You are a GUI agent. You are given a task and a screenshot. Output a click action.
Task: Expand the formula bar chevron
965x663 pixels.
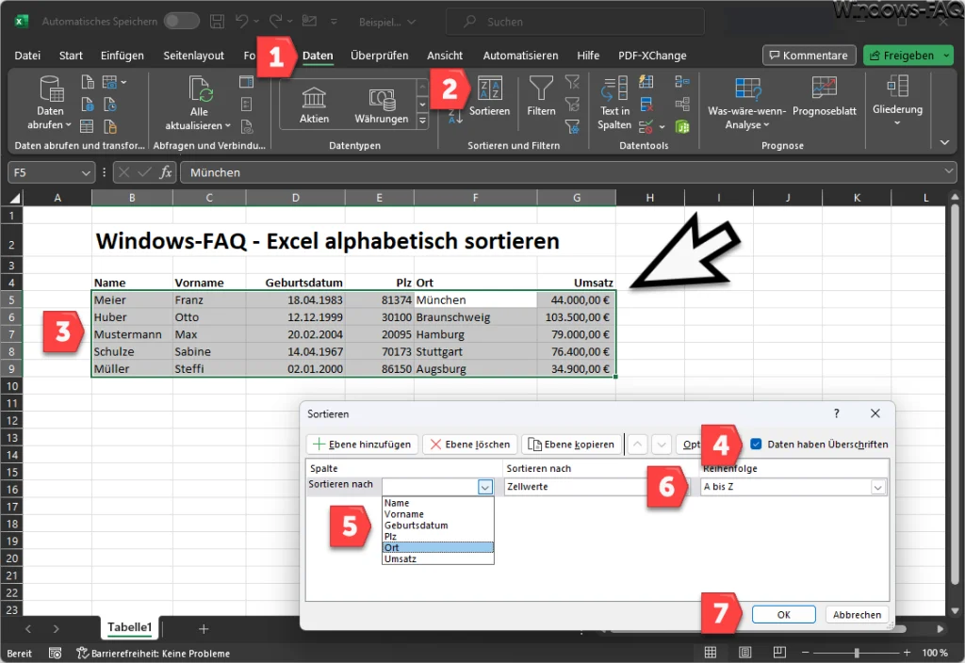pyautogui.click(x=948, y=171)
